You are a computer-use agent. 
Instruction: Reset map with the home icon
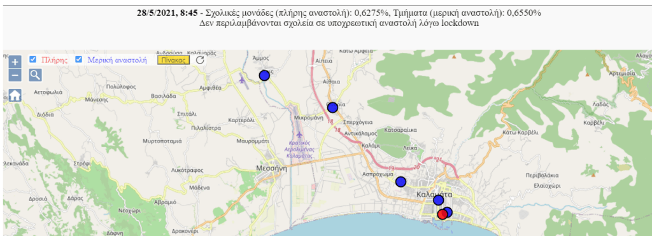[x=15, y=95]
